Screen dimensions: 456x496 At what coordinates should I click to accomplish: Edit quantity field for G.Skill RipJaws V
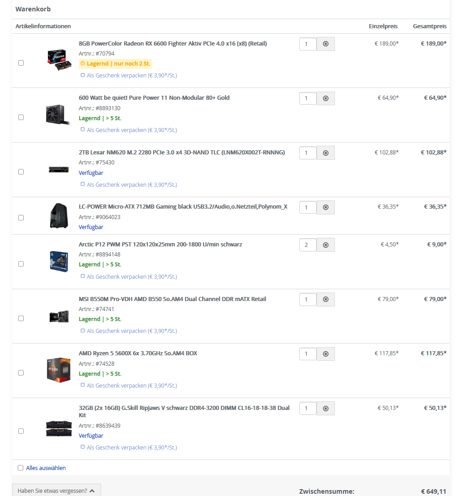[x=308, y=409]
